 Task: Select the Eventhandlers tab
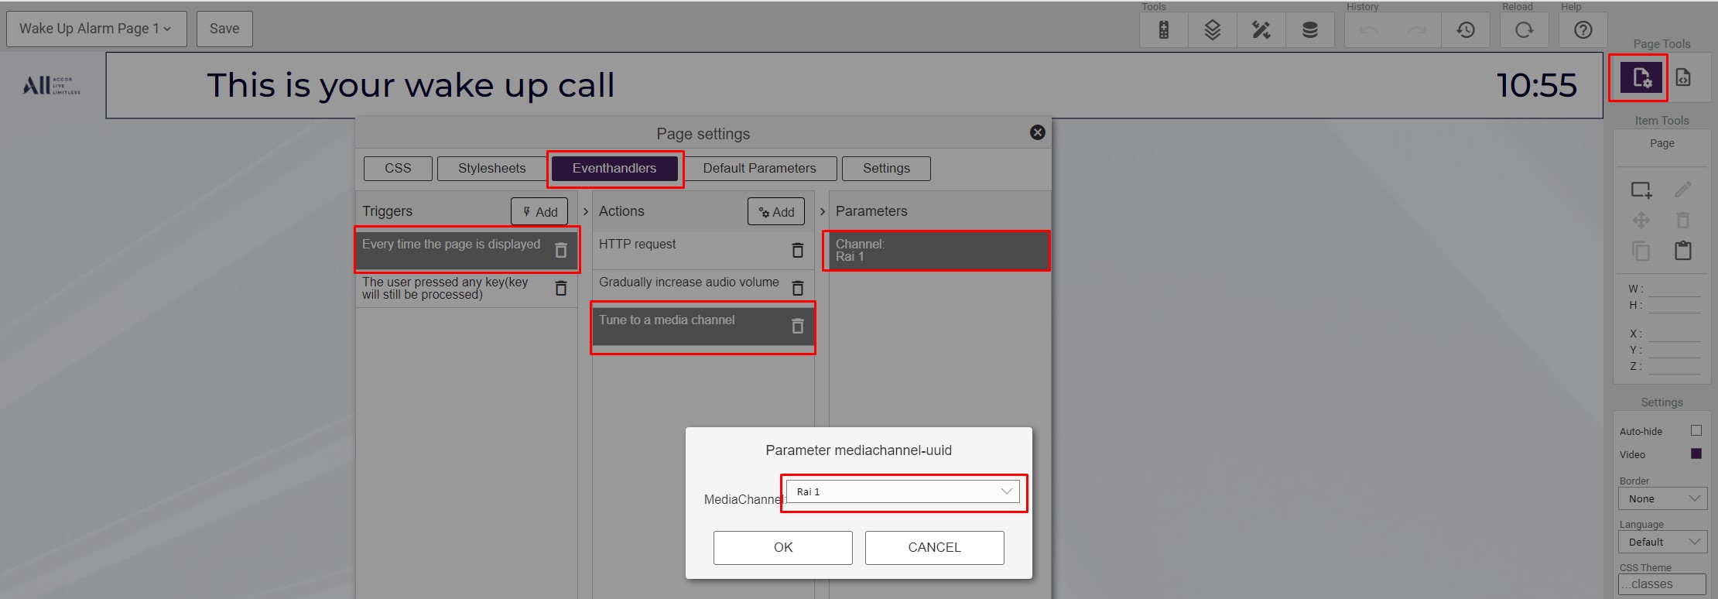[x=614, y=168]
